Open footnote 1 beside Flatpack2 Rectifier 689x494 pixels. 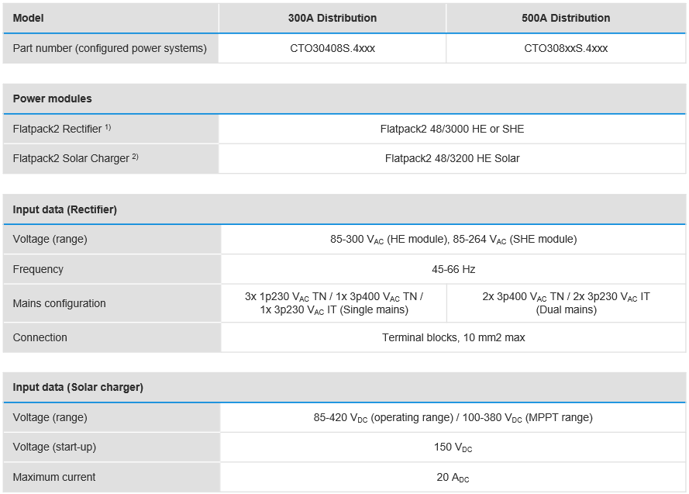(x=109, y=126)
